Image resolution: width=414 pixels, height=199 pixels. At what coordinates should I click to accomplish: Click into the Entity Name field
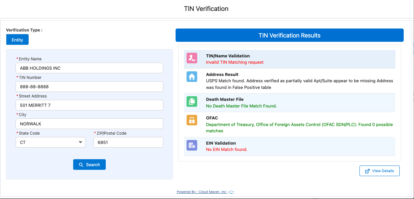click(89, 68)
